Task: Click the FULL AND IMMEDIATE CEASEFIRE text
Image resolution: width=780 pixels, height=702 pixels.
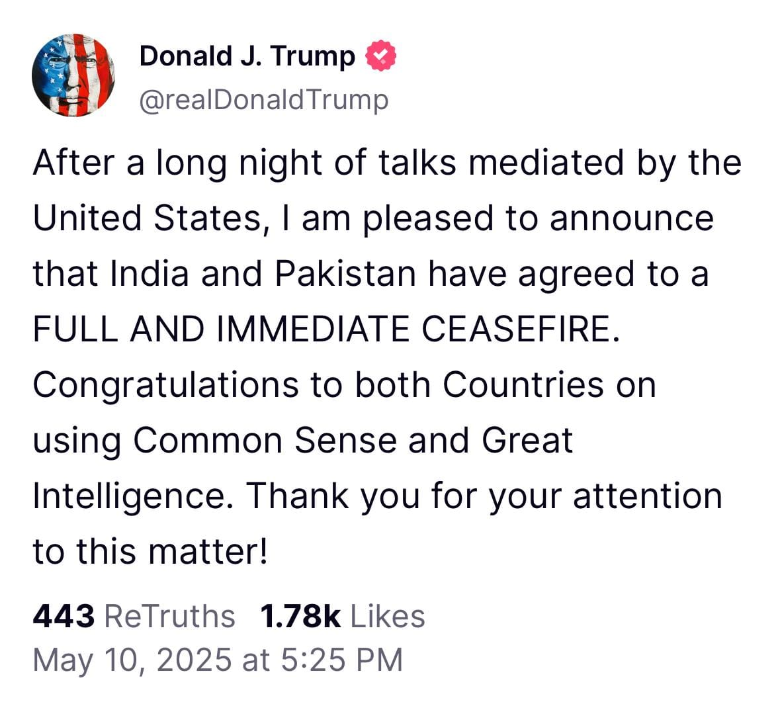Action: (327, 329)
